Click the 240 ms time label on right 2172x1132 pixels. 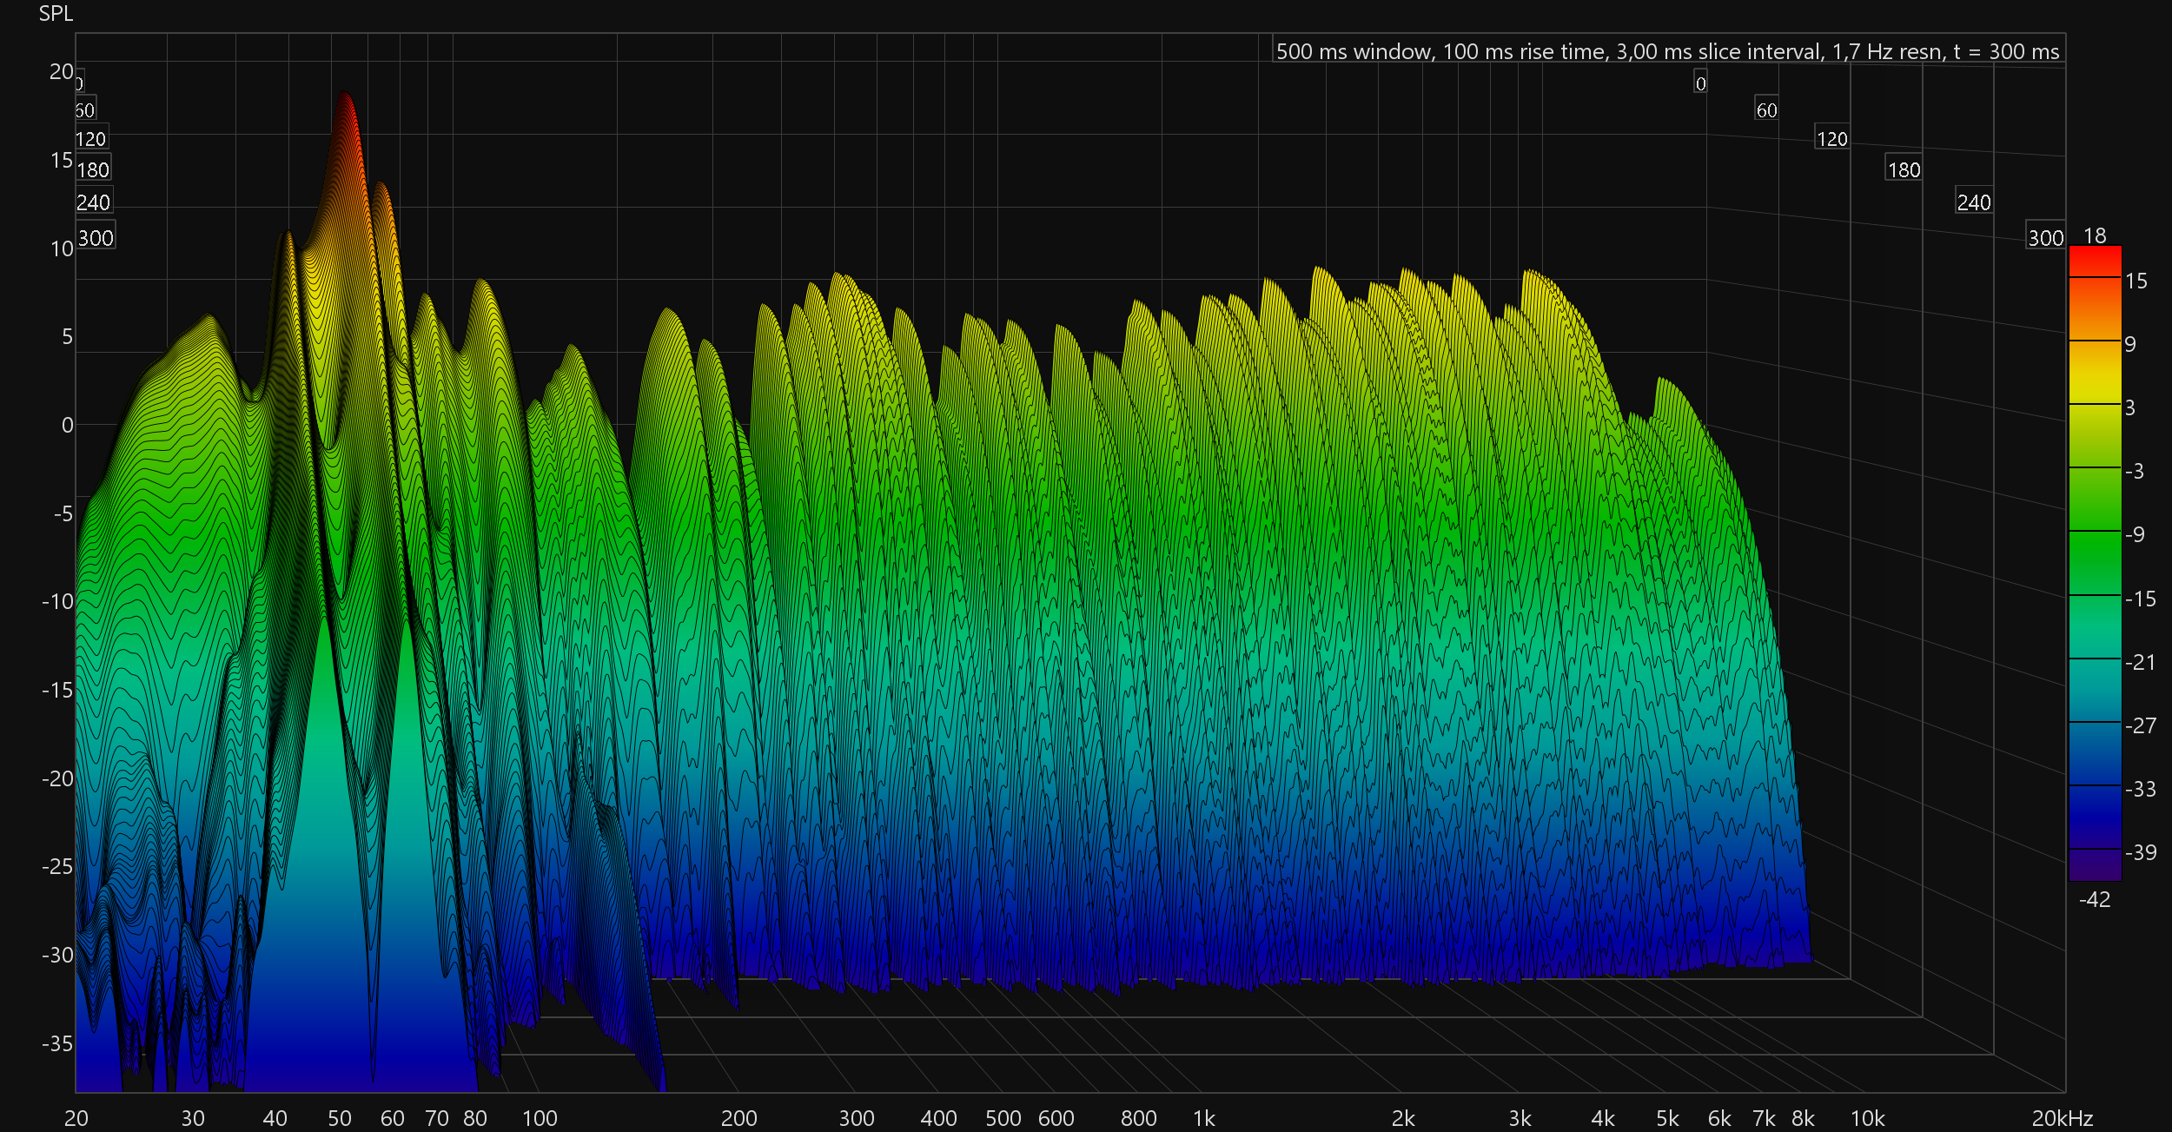[1974, 202]
